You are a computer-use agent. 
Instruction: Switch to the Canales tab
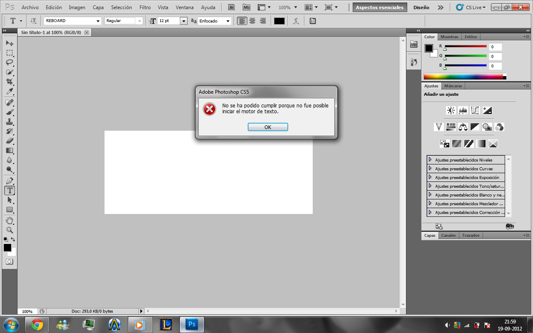coord(448,235)
